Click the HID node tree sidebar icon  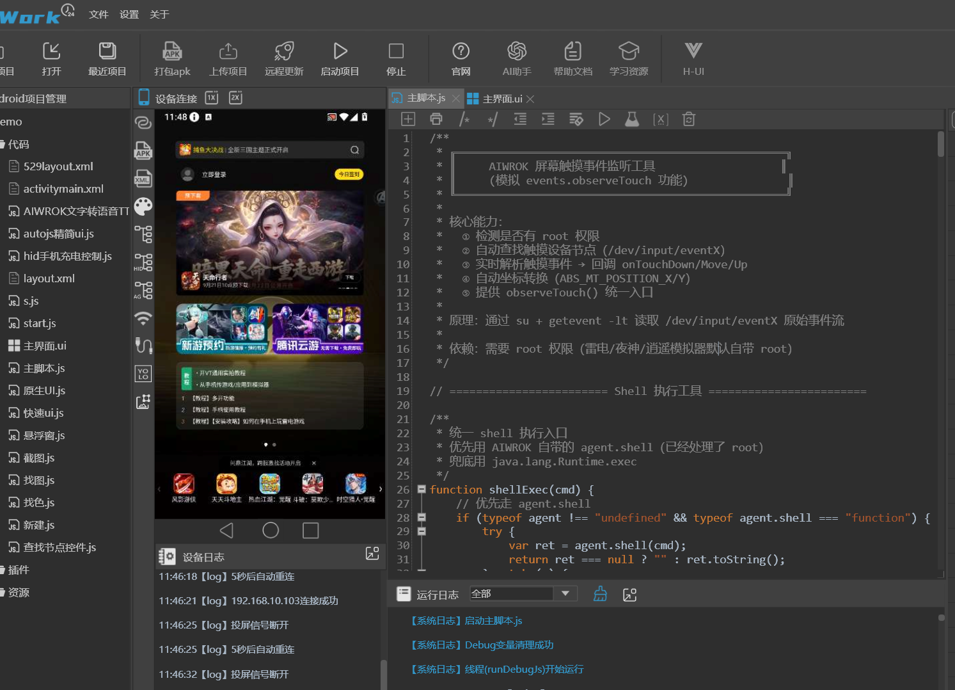tap(143, 262)
